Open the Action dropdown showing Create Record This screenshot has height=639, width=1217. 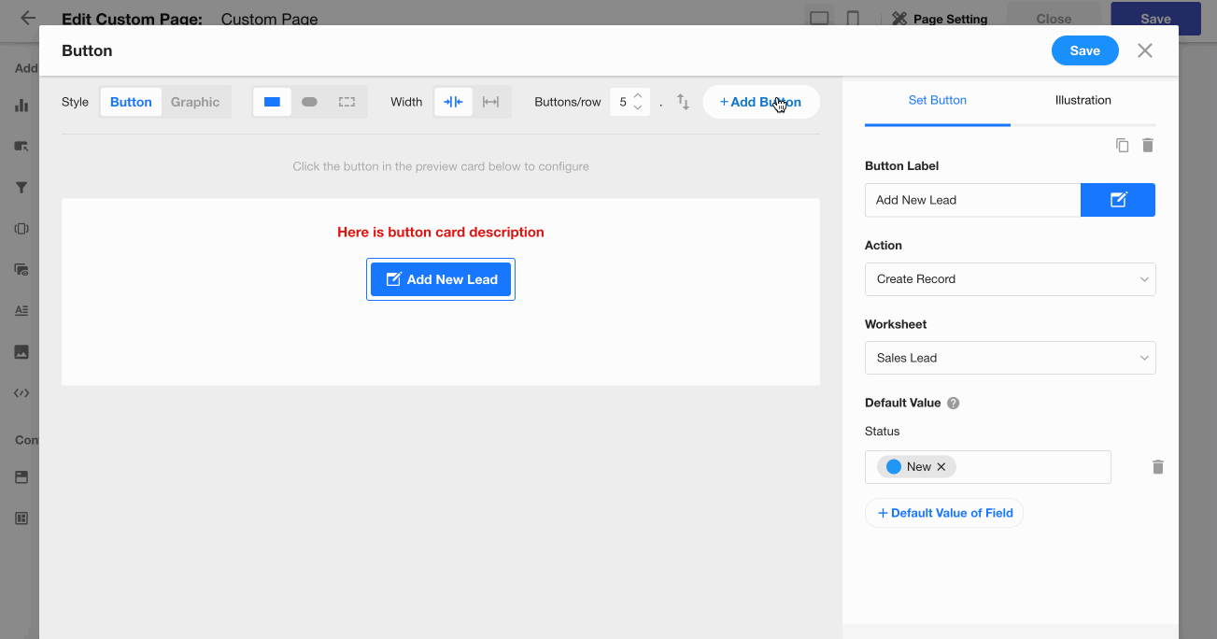click(1010, 279)
